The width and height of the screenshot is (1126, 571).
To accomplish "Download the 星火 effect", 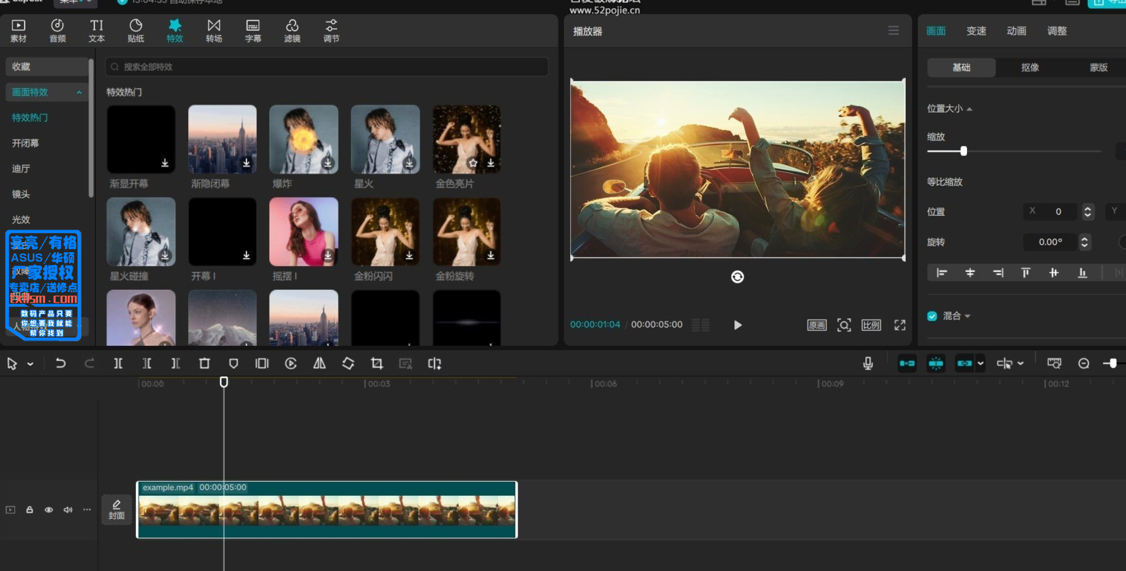I will [410, 163].
